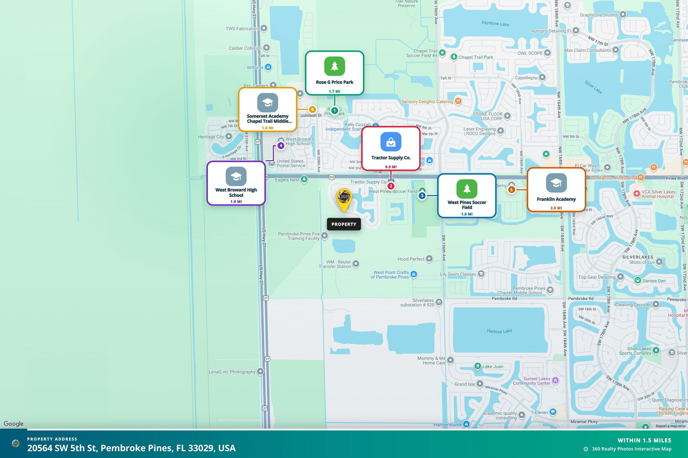Select the WillScot shopping pin
688x458 pixels.
point(268,67)
